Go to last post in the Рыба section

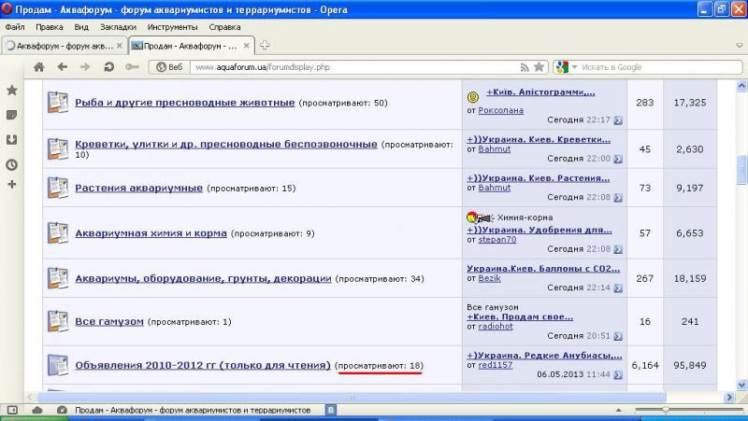pos(618,120)
